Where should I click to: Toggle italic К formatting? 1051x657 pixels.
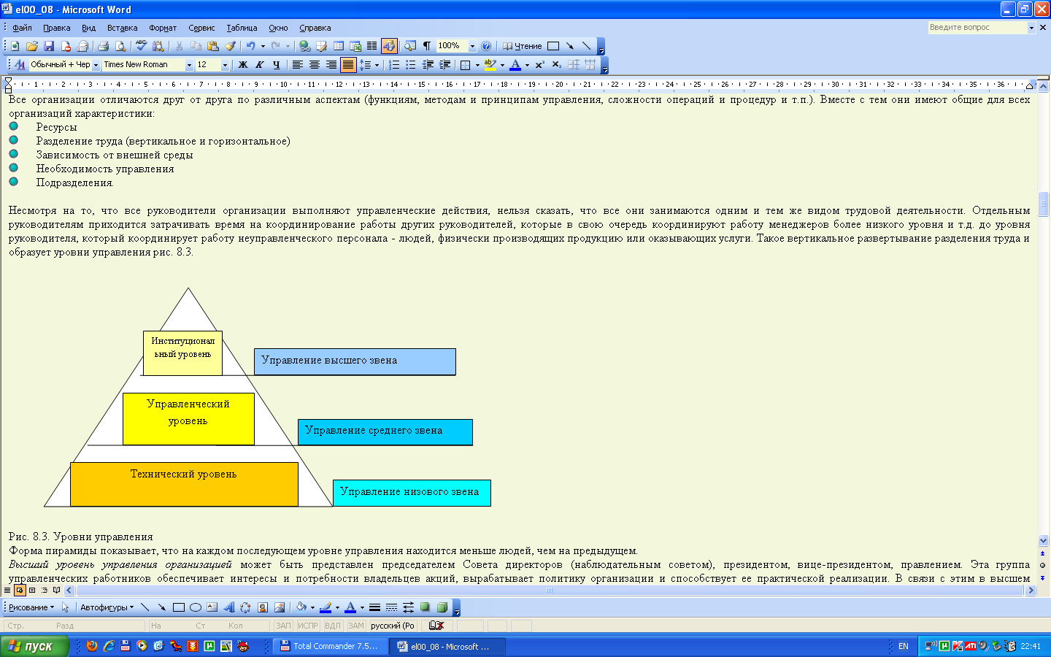point(260,65)
